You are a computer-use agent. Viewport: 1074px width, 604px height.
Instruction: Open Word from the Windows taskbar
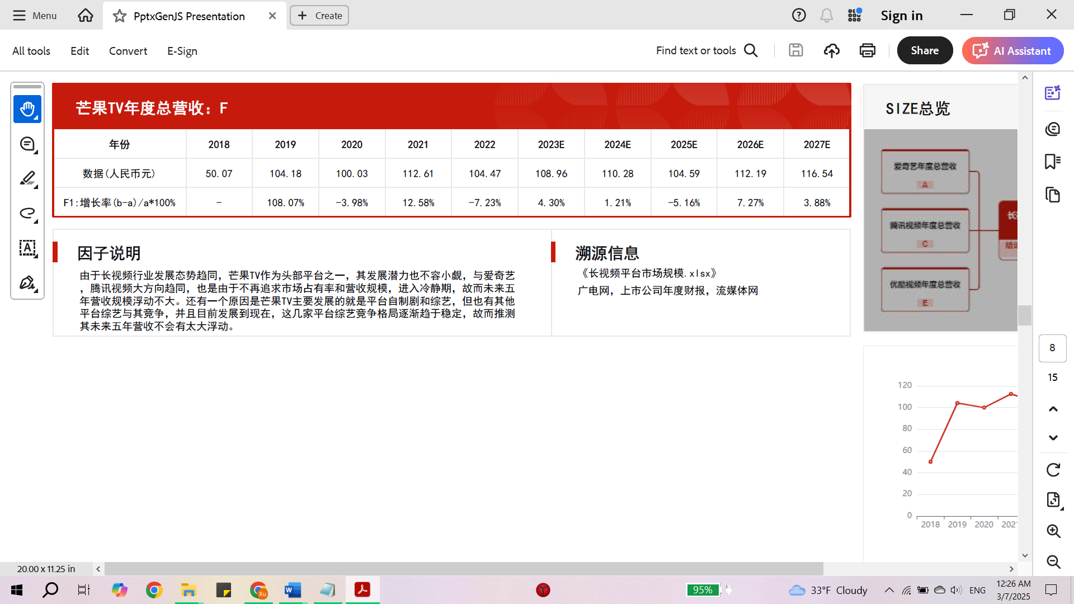tap(293, 590)
